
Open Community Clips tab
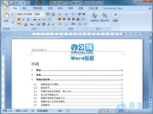click(x=113, y=8)
